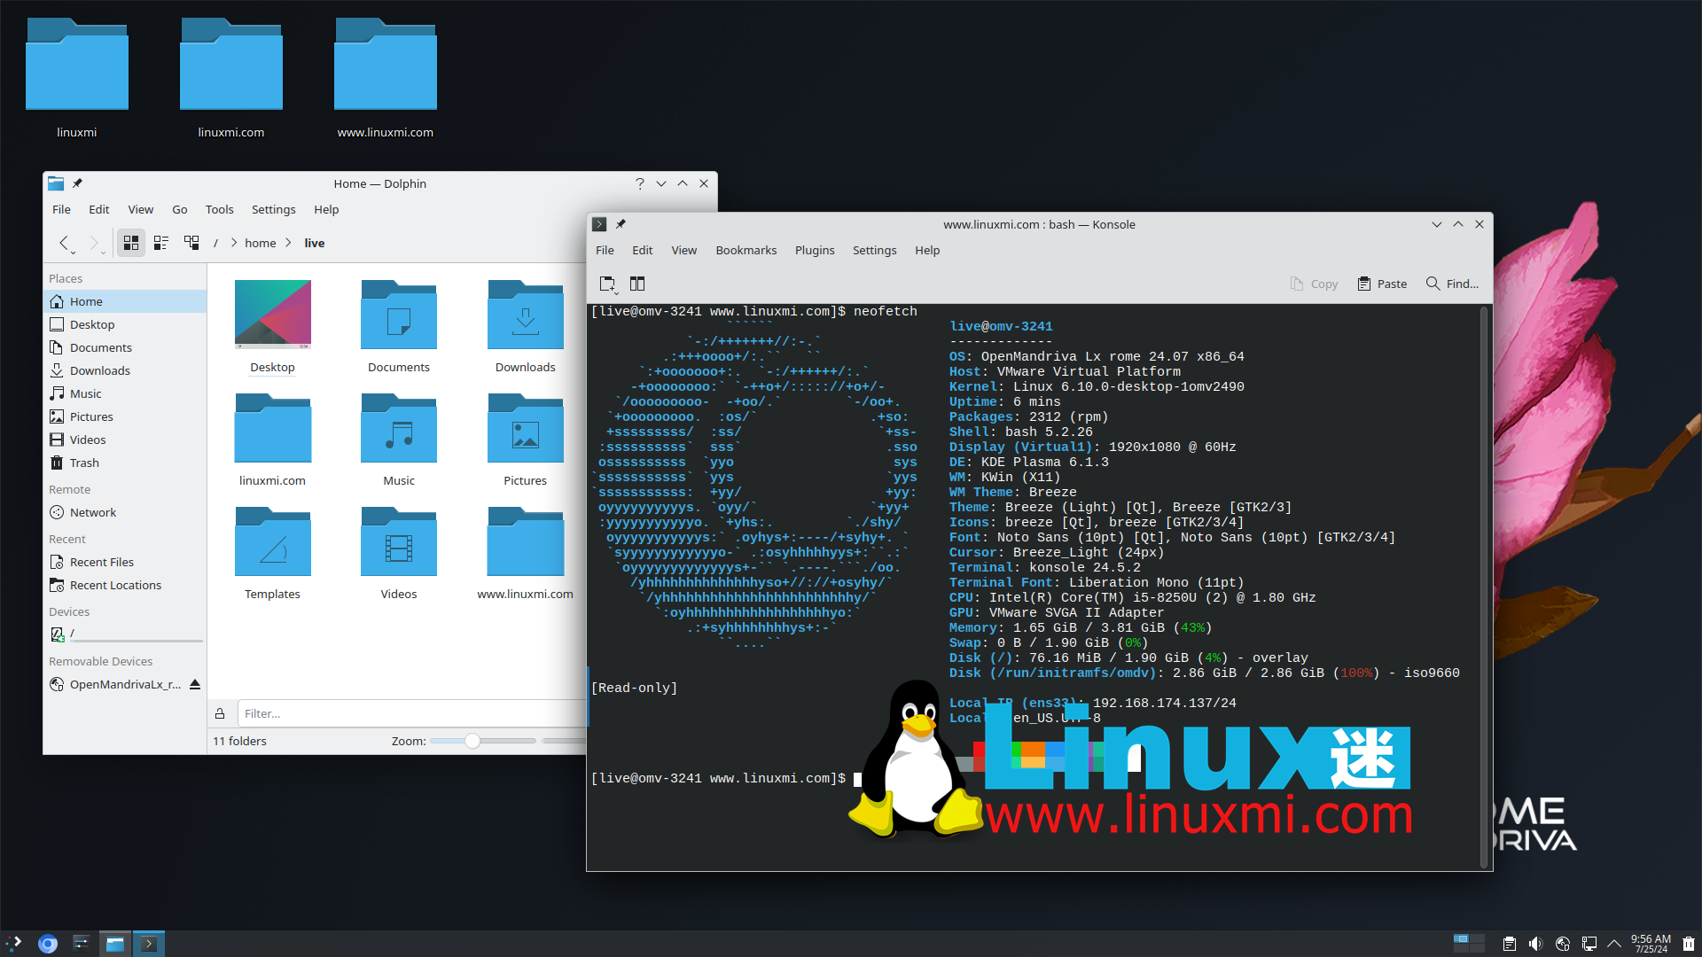Pin the Dolphin window on all desktops

coord(77,183)
